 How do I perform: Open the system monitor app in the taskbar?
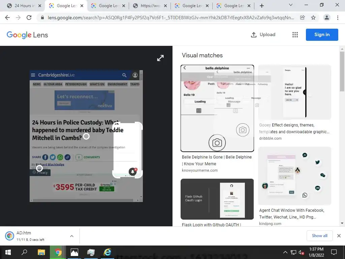pyautogui.click(x=91, y=252)
